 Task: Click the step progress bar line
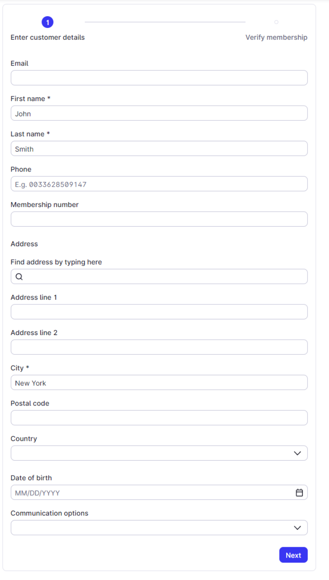click(x=165, y=21)
